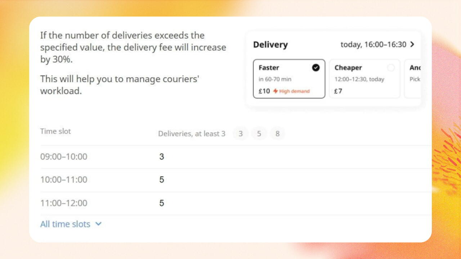Click the chevron next to today, 16:00–16:30
This screenshot has height=259, width=461.
(x=412, y=45)
